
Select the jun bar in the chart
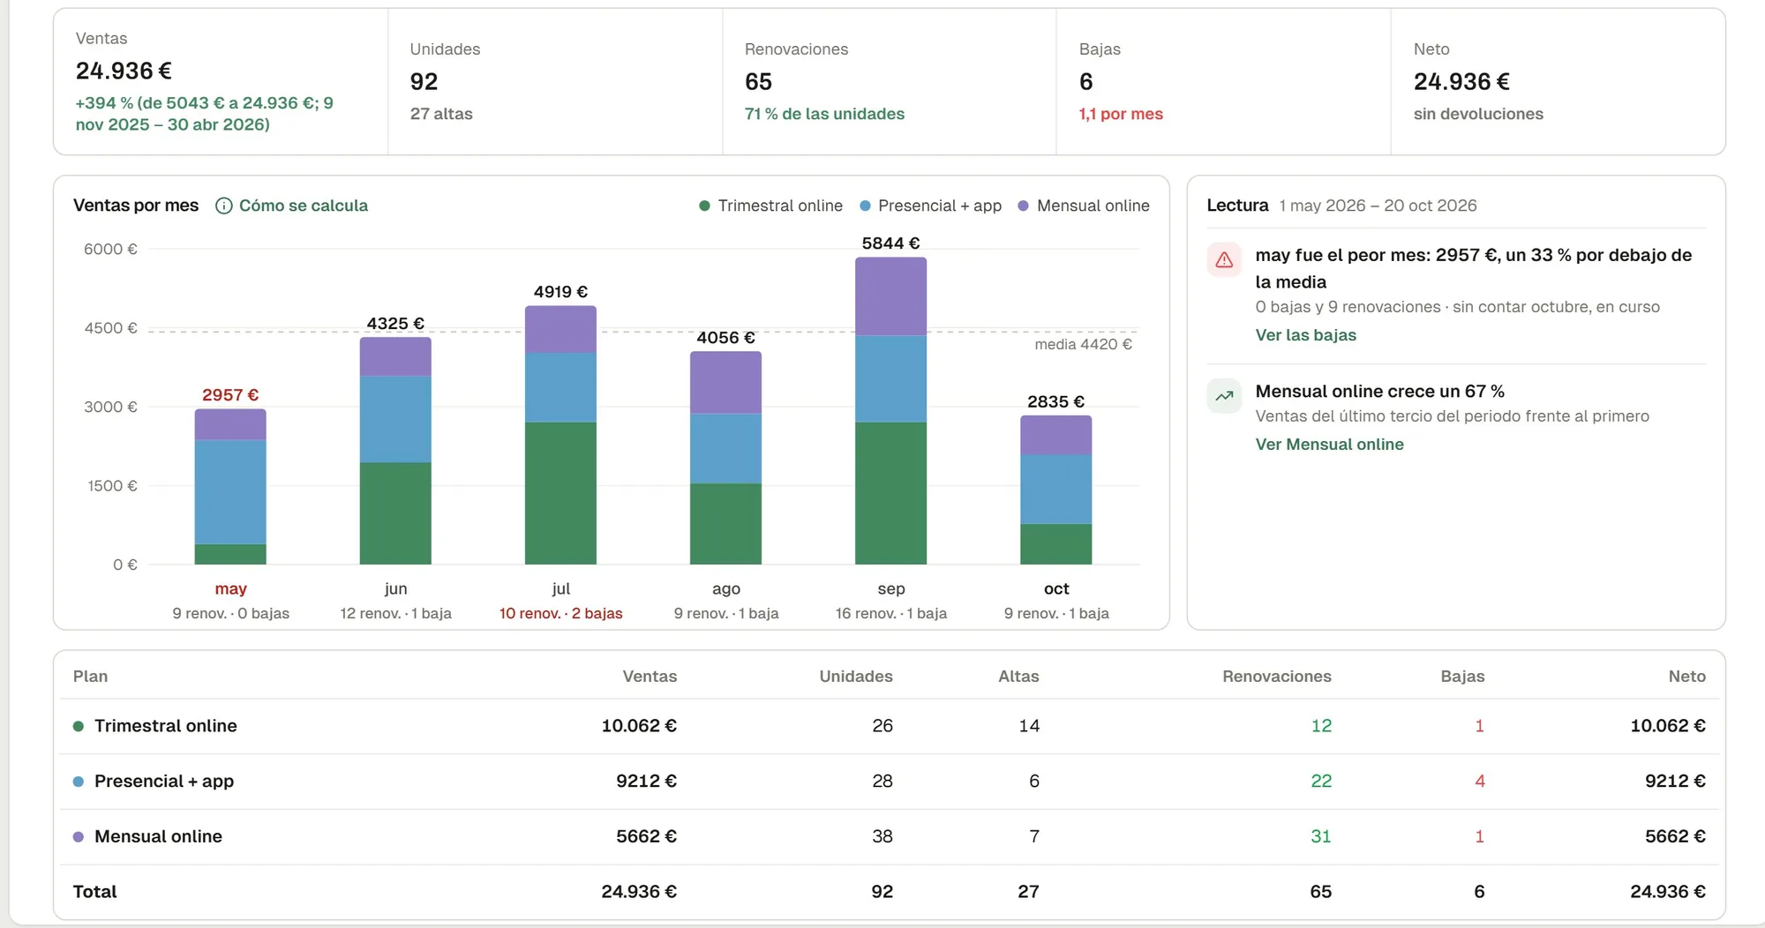(395, 451)
